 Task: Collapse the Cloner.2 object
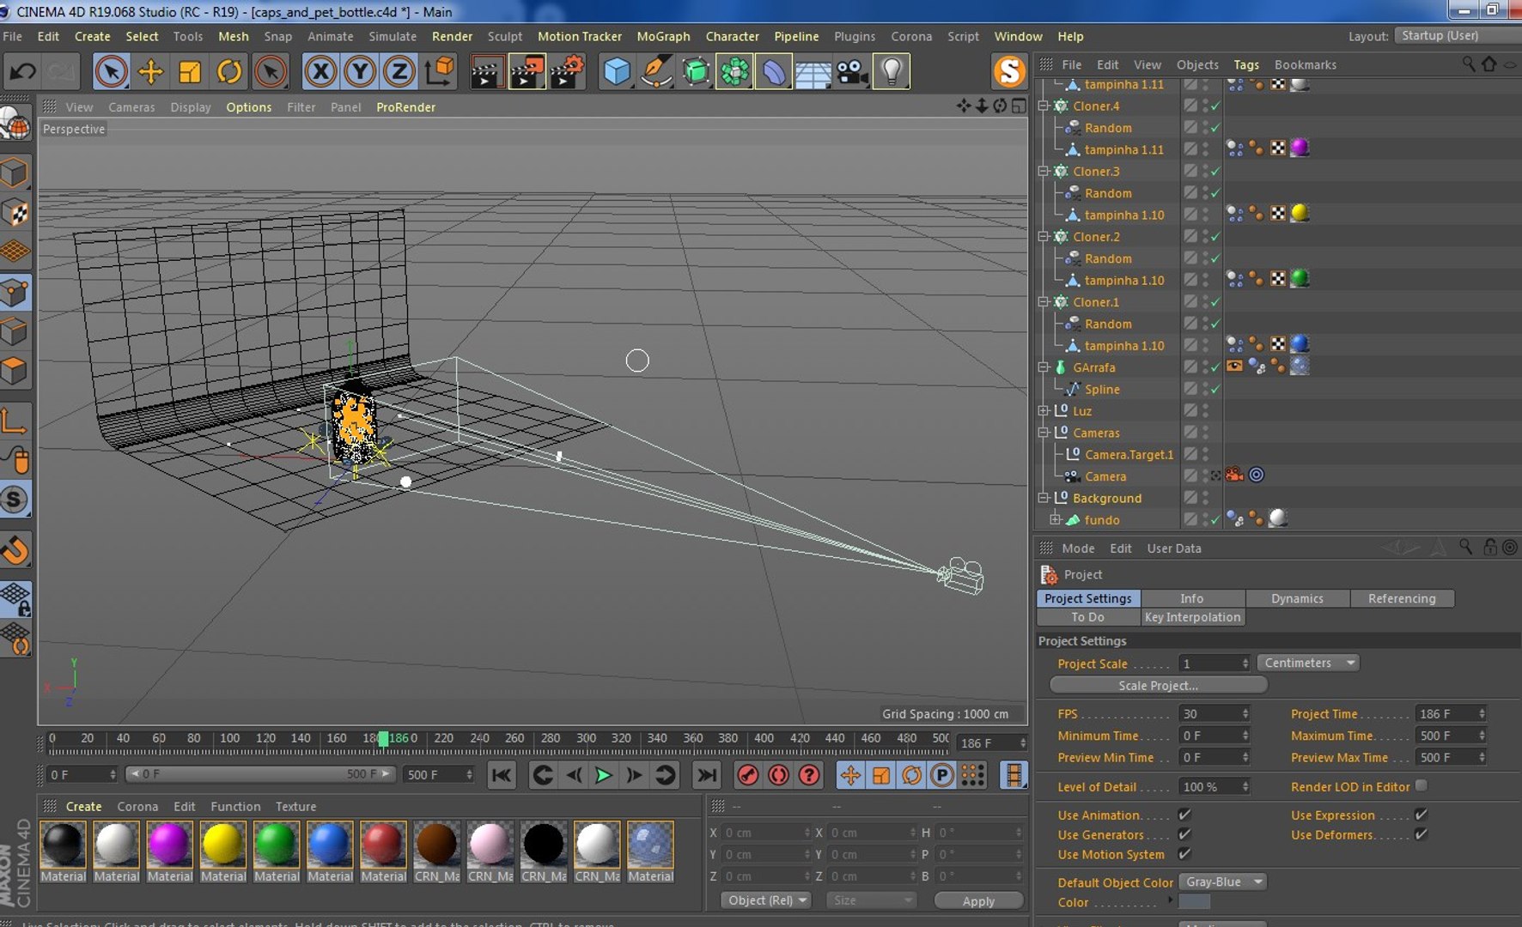1044,237
